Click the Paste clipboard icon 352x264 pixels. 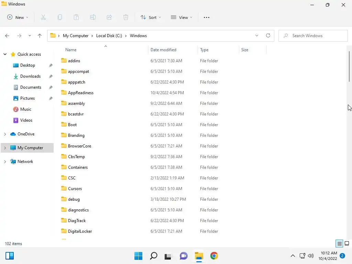76,17
